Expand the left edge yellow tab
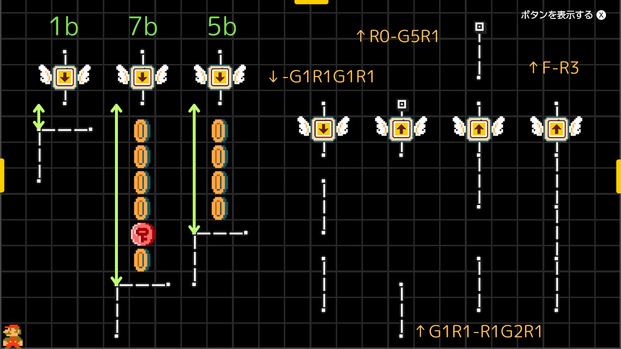 pos(2,175)
